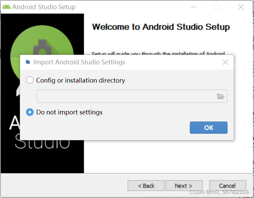This screenshot has height=198, width=254.
Task: Select Config or installation directory radio button
Action: (30, 80)
